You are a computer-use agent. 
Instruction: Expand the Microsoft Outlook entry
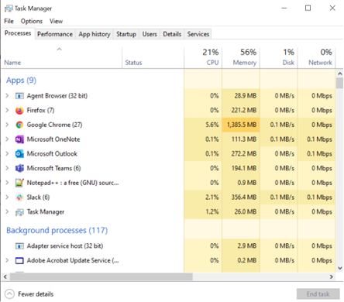click(7, 153)
